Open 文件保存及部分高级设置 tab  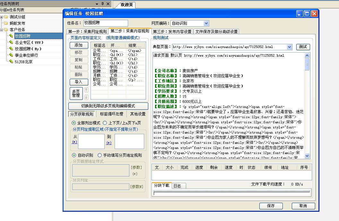pyautogui.click(x=216, y=31)
